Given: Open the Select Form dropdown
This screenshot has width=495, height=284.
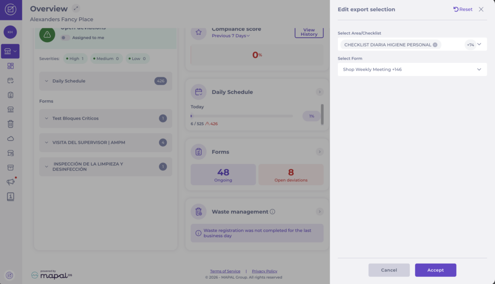Looking at the screenshot, I should point(412,69).
